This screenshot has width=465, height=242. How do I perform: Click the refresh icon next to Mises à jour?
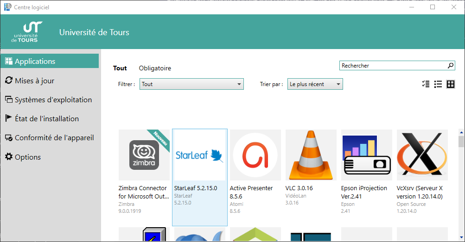coord(9,80)
